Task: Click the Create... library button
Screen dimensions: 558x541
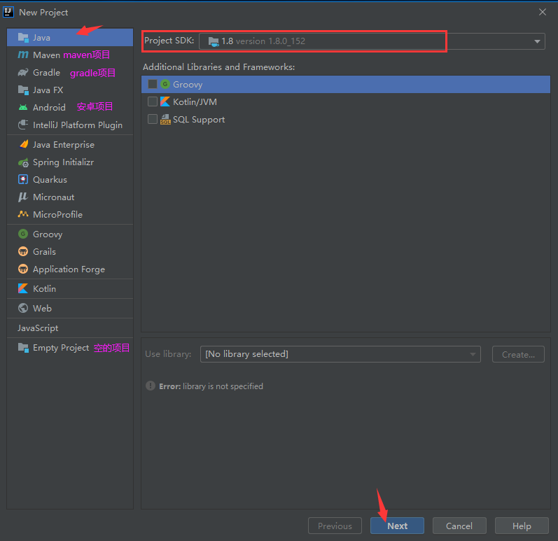Action: [x=518, y=354]
